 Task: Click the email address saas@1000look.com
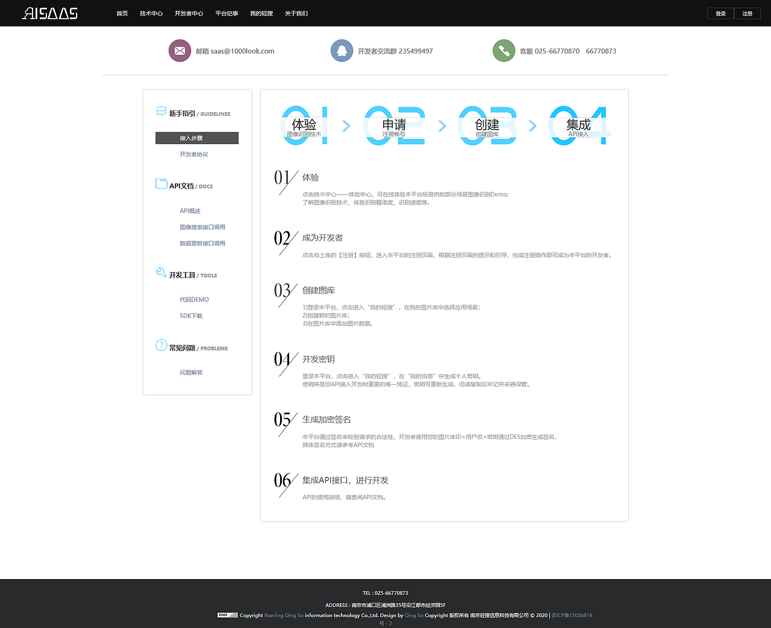click(x=242, y=51)
